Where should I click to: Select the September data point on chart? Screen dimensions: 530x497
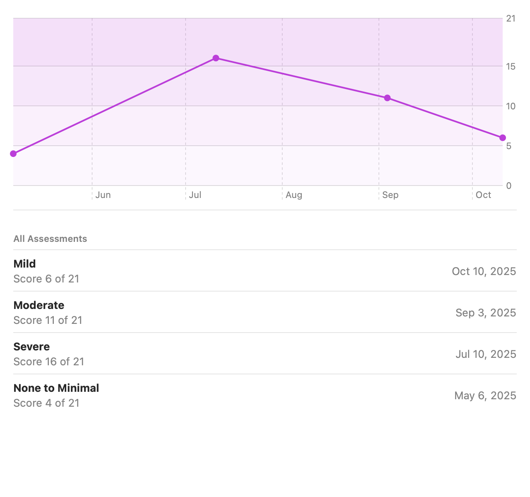pos(387,98)
